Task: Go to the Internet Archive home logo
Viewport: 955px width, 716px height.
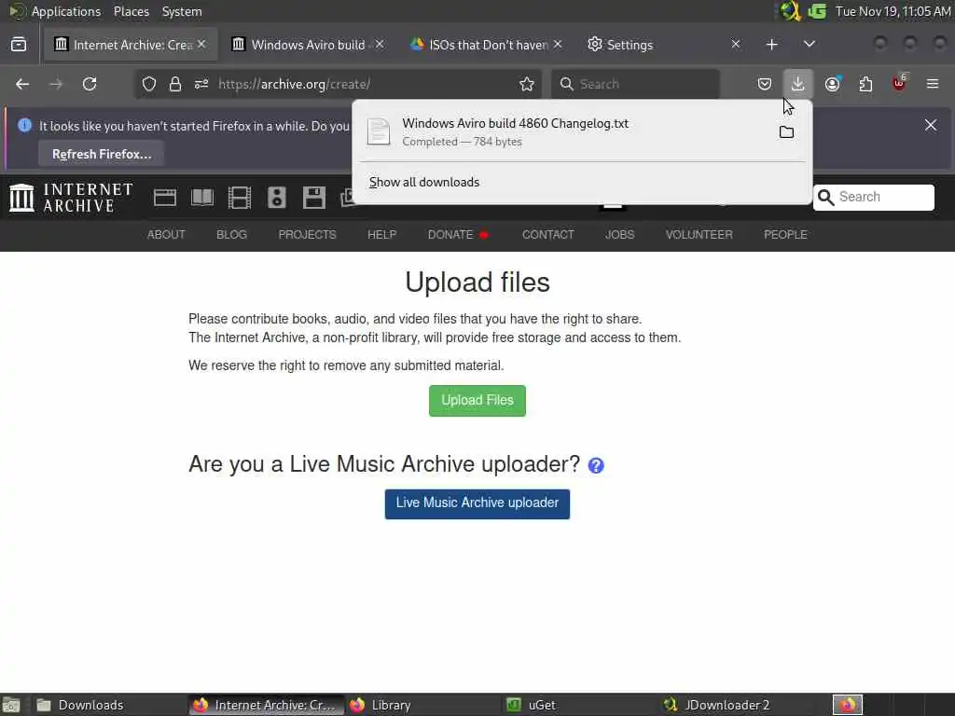Action: click(71, 198)
